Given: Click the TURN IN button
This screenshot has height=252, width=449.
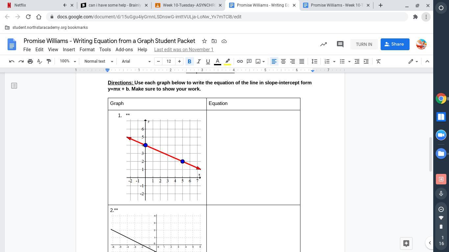Looking at the screenshot, I should 364,44.
